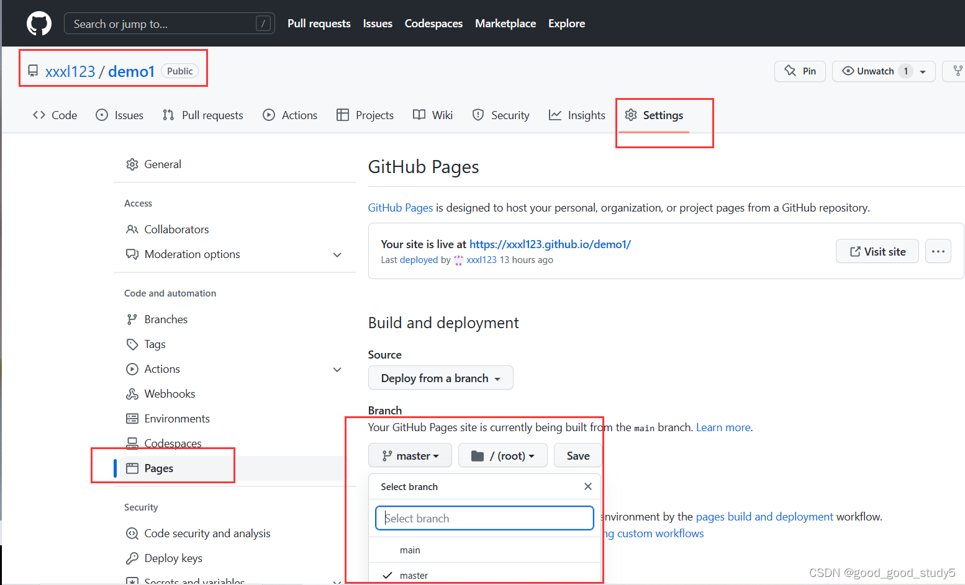
Task: Click the General gear icon
Action: click(132, 164)
